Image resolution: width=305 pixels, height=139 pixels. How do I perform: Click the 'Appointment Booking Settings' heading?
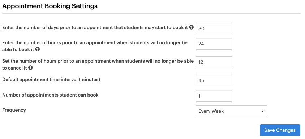[50, 6]
